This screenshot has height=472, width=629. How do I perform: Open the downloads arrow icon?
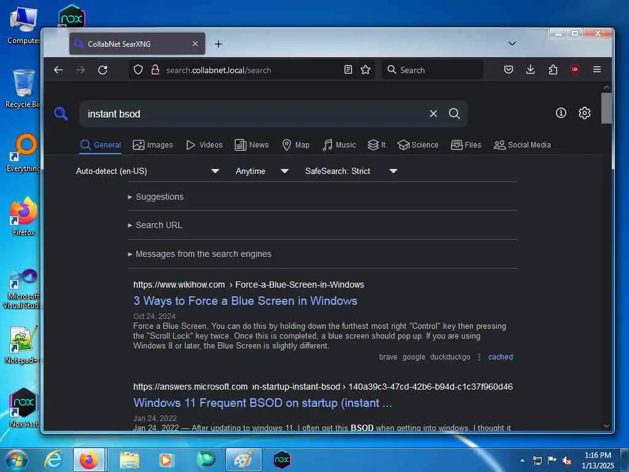point(530,70)
